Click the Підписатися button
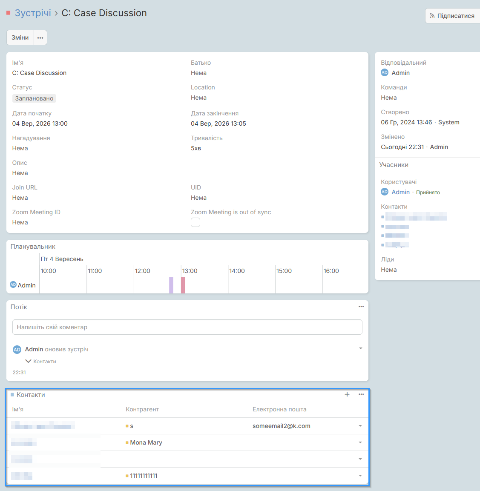480x491 pixels. tap(452, 16)
